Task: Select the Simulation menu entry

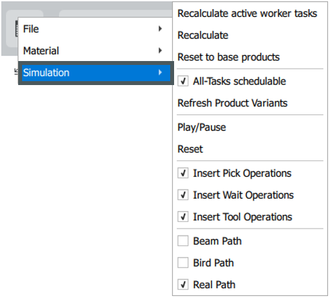Action: point(96,73)
